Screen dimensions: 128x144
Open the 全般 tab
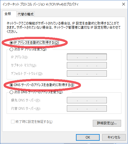click(8, 14)
